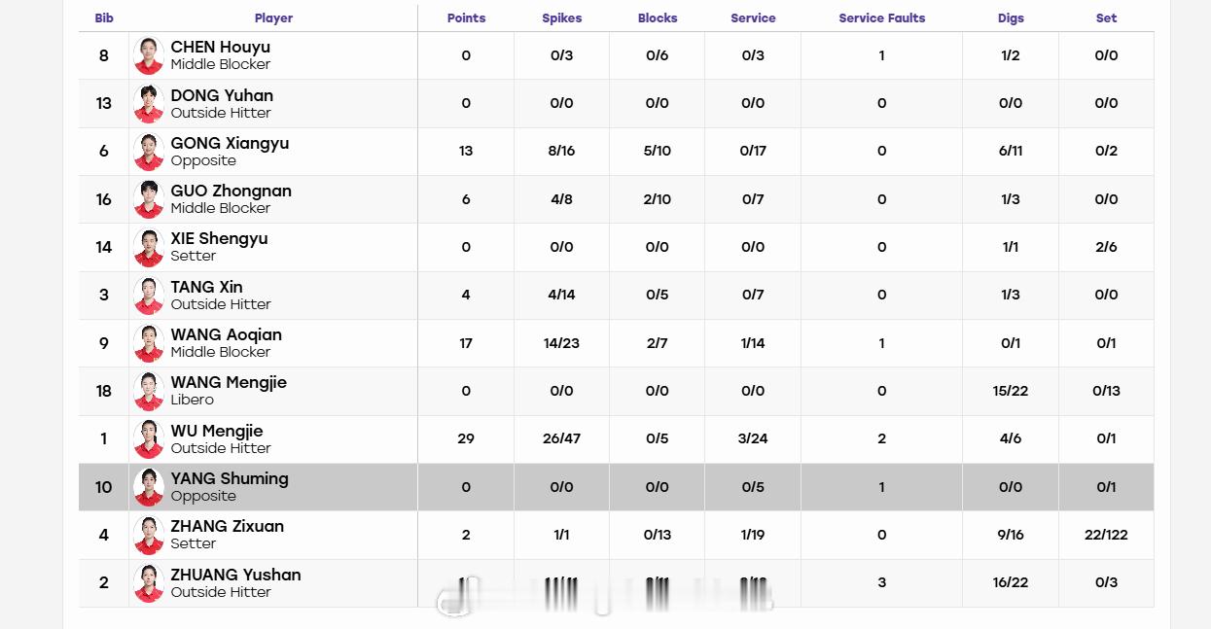Select the highlighted YANG Shuming row
Screen dimensions: 1211x629
coord(617,487)
